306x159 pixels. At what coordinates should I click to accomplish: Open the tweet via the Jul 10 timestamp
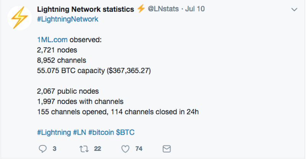point(195,9)
